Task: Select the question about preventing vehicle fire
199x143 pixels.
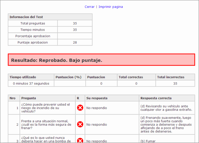Action: [46, 108]
